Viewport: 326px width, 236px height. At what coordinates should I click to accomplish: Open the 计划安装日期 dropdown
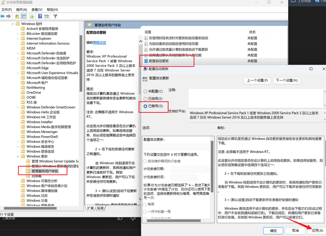pos(190,169)
